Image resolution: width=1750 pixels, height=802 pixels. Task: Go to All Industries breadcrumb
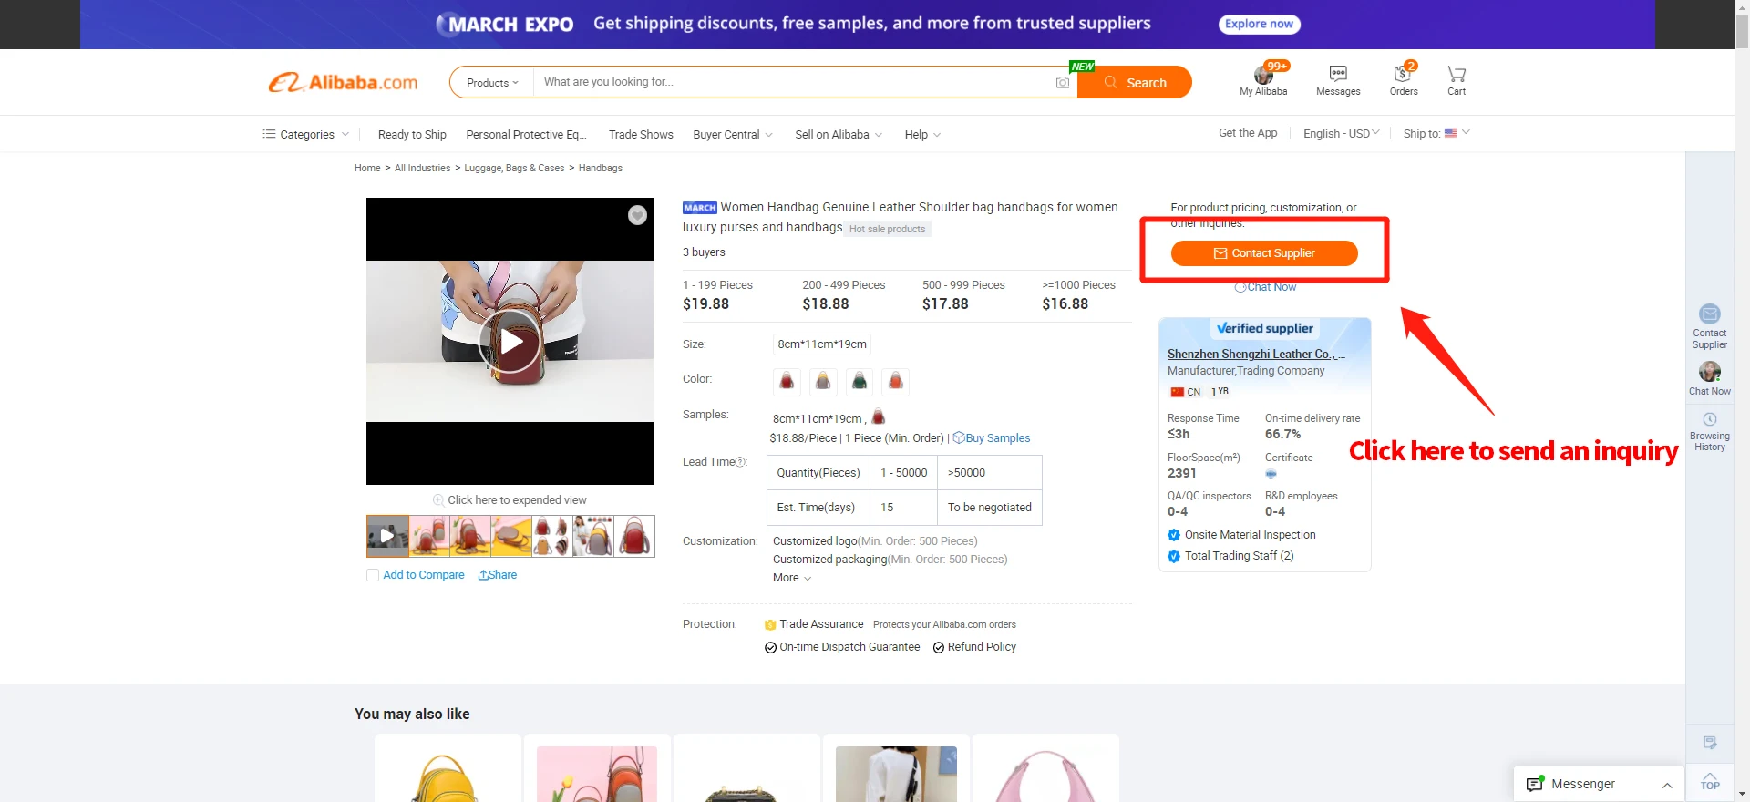tap(423, 169)
